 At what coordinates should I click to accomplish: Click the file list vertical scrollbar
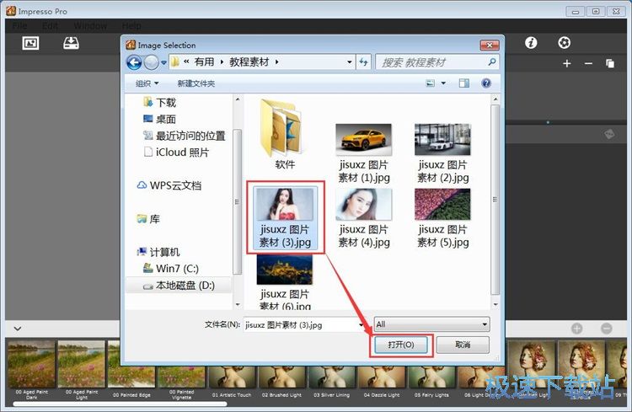495,201
